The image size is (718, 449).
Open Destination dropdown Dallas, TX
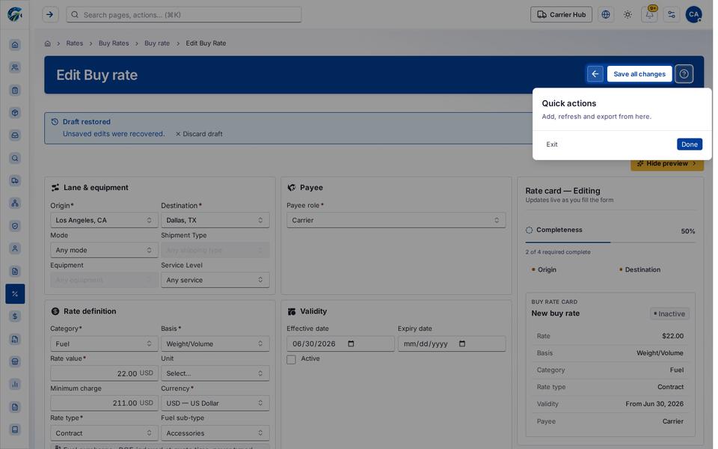pos(215,220)
